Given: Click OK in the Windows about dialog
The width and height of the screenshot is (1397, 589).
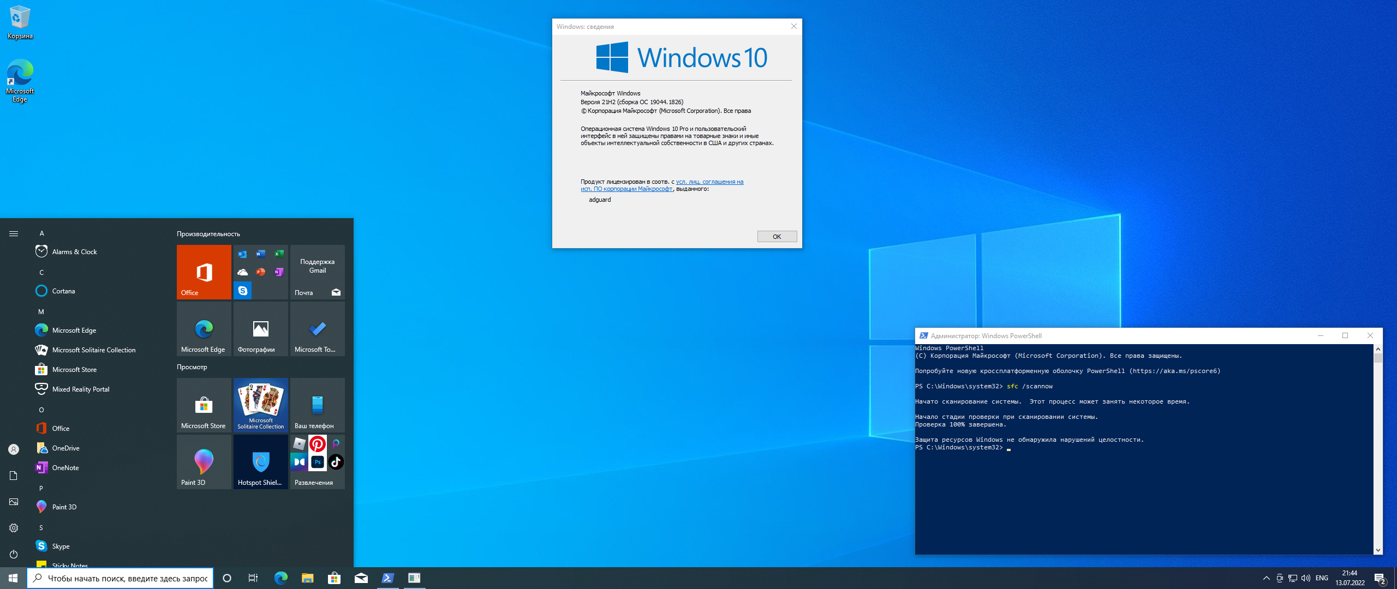Looking at the screenshot, I should (x=777, y=236).
